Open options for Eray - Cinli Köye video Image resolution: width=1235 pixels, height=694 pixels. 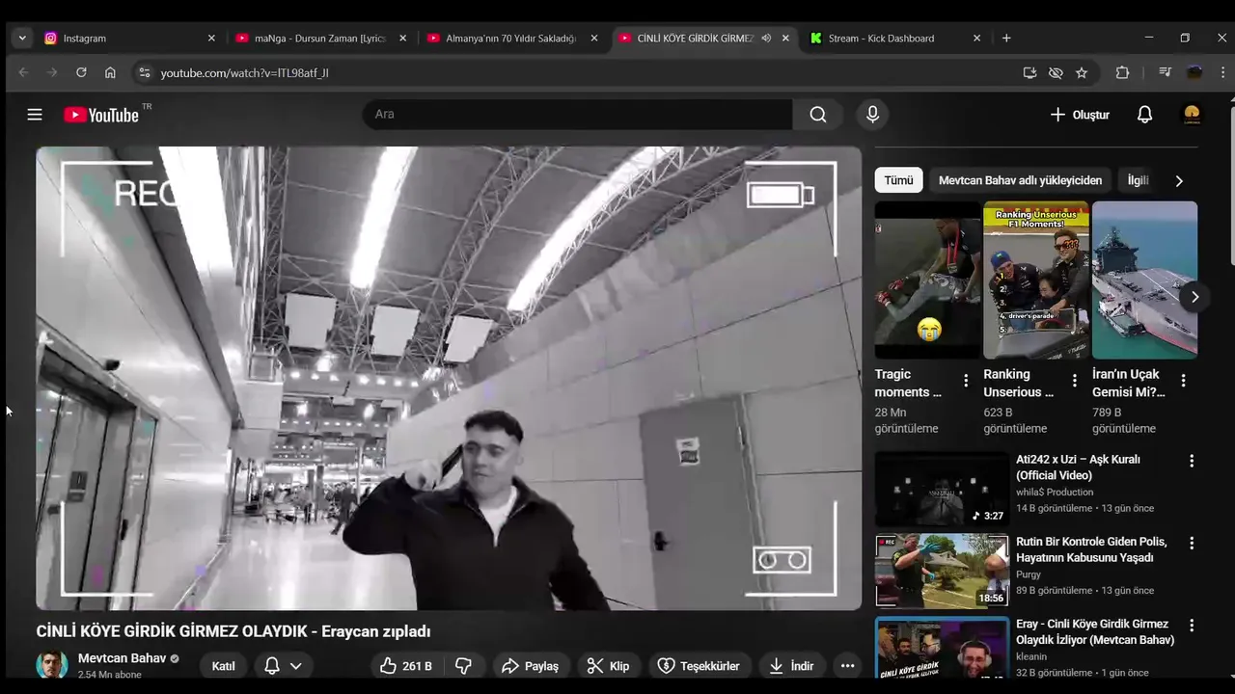click(x=1192, y=626)
